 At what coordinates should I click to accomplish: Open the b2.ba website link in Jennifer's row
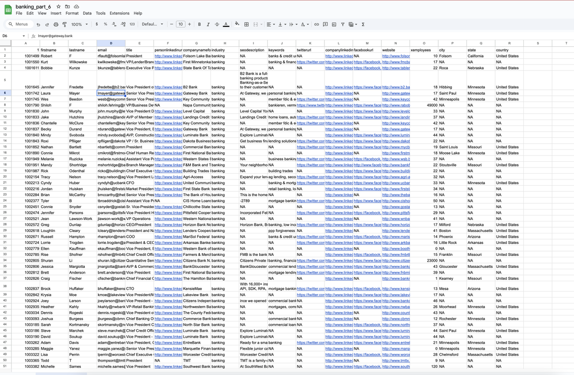pyautogui.click(x=396, y=87)
